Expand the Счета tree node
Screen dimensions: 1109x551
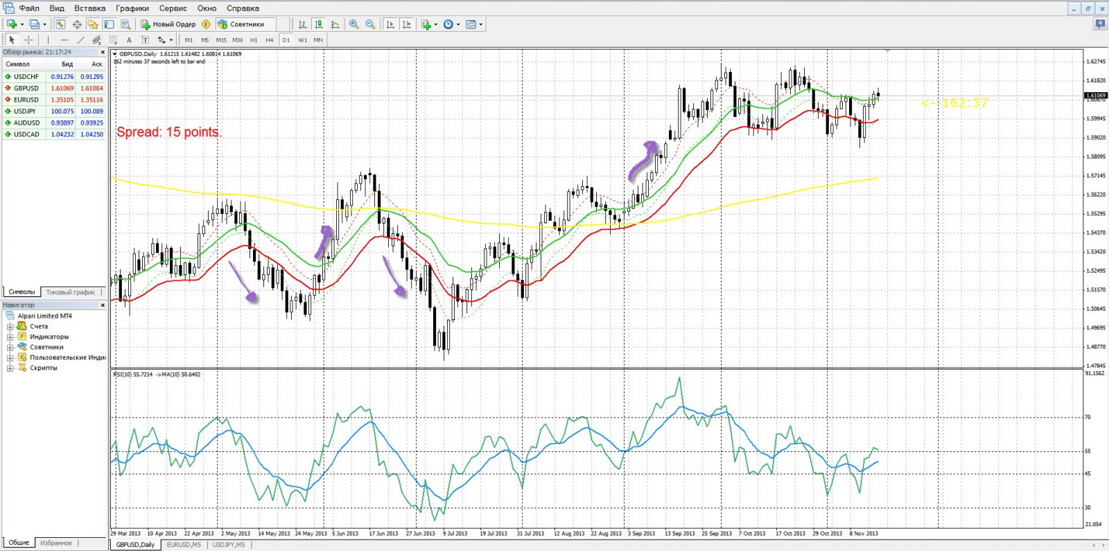[10, 327]
